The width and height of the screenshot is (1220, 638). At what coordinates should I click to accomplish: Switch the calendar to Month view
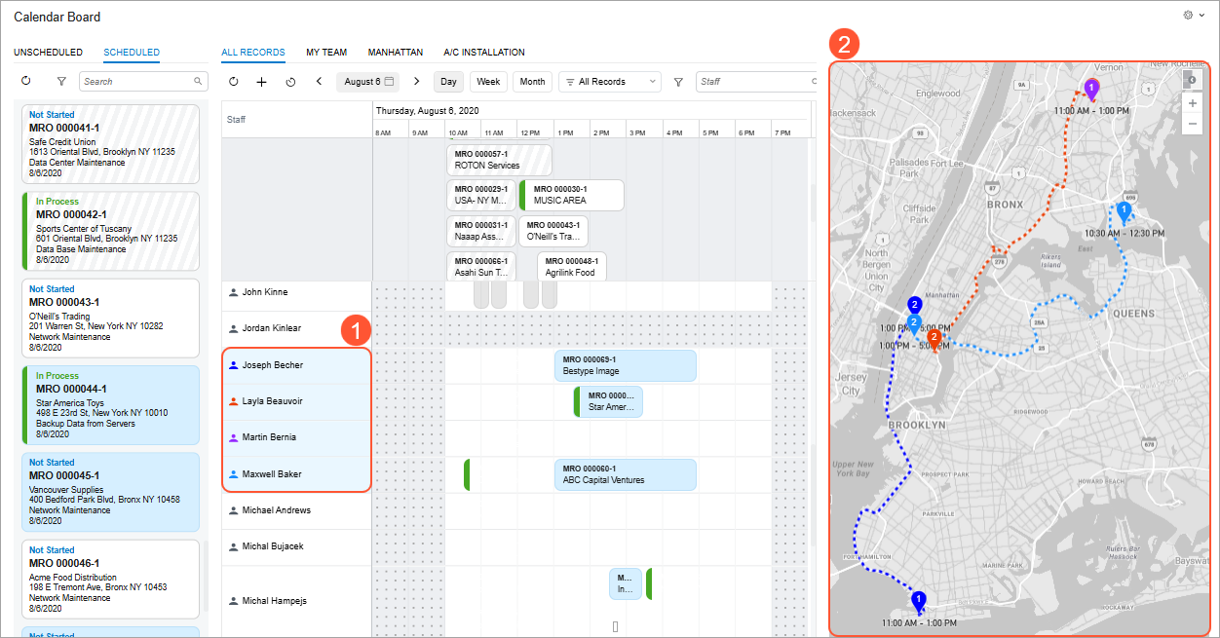coord(532,82)
